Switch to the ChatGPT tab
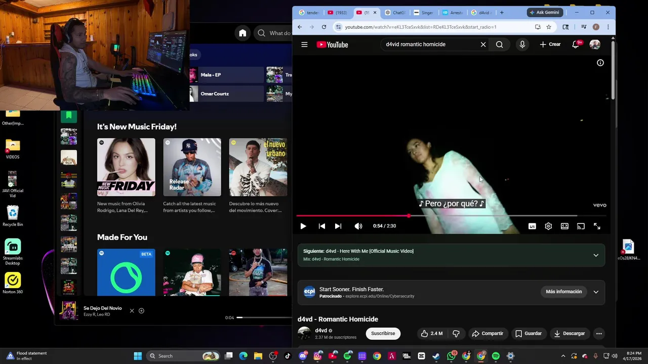Viewport: 648px width, 364px height. tap(395, 12)
